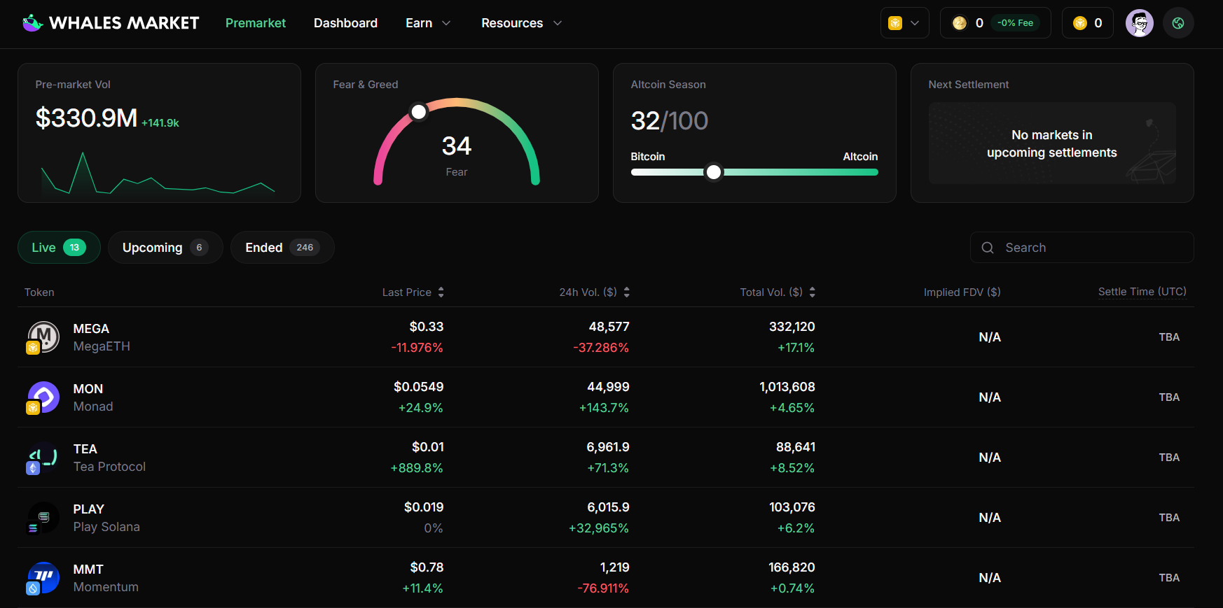Click the Play Solana token icon

(x=43, y=517)
